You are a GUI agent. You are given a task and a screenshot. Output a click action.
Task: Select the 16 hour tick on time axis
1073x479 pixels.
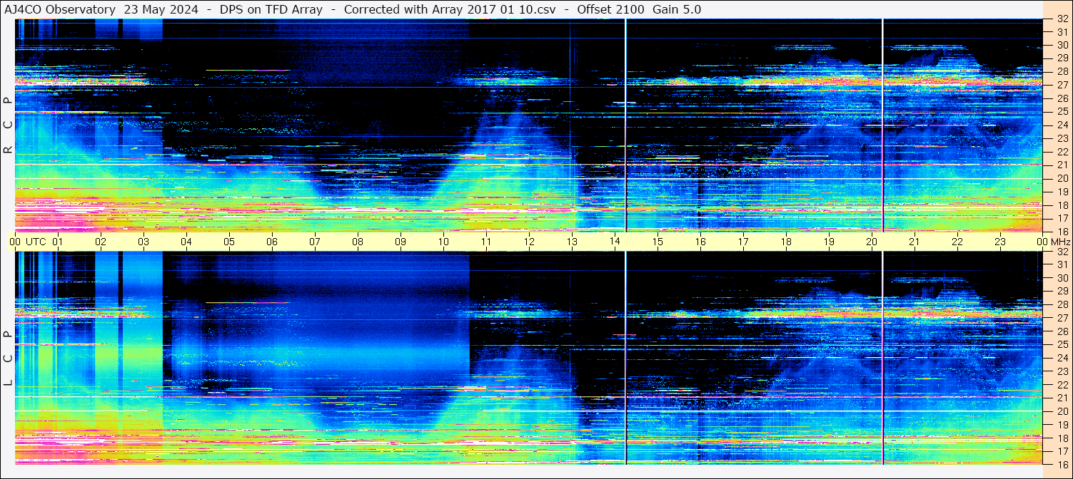tap(700, 242)
